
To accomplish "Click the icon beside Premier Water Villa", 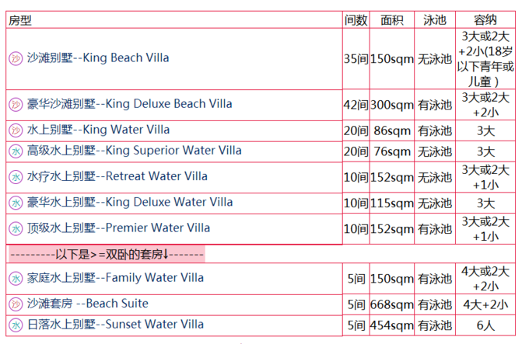I will [x=16, y=228].
